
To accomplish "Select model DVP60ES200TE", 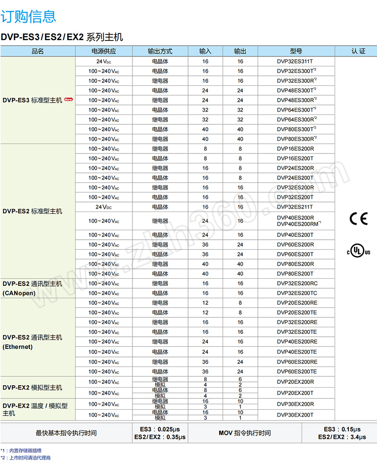I will point(297,372).
